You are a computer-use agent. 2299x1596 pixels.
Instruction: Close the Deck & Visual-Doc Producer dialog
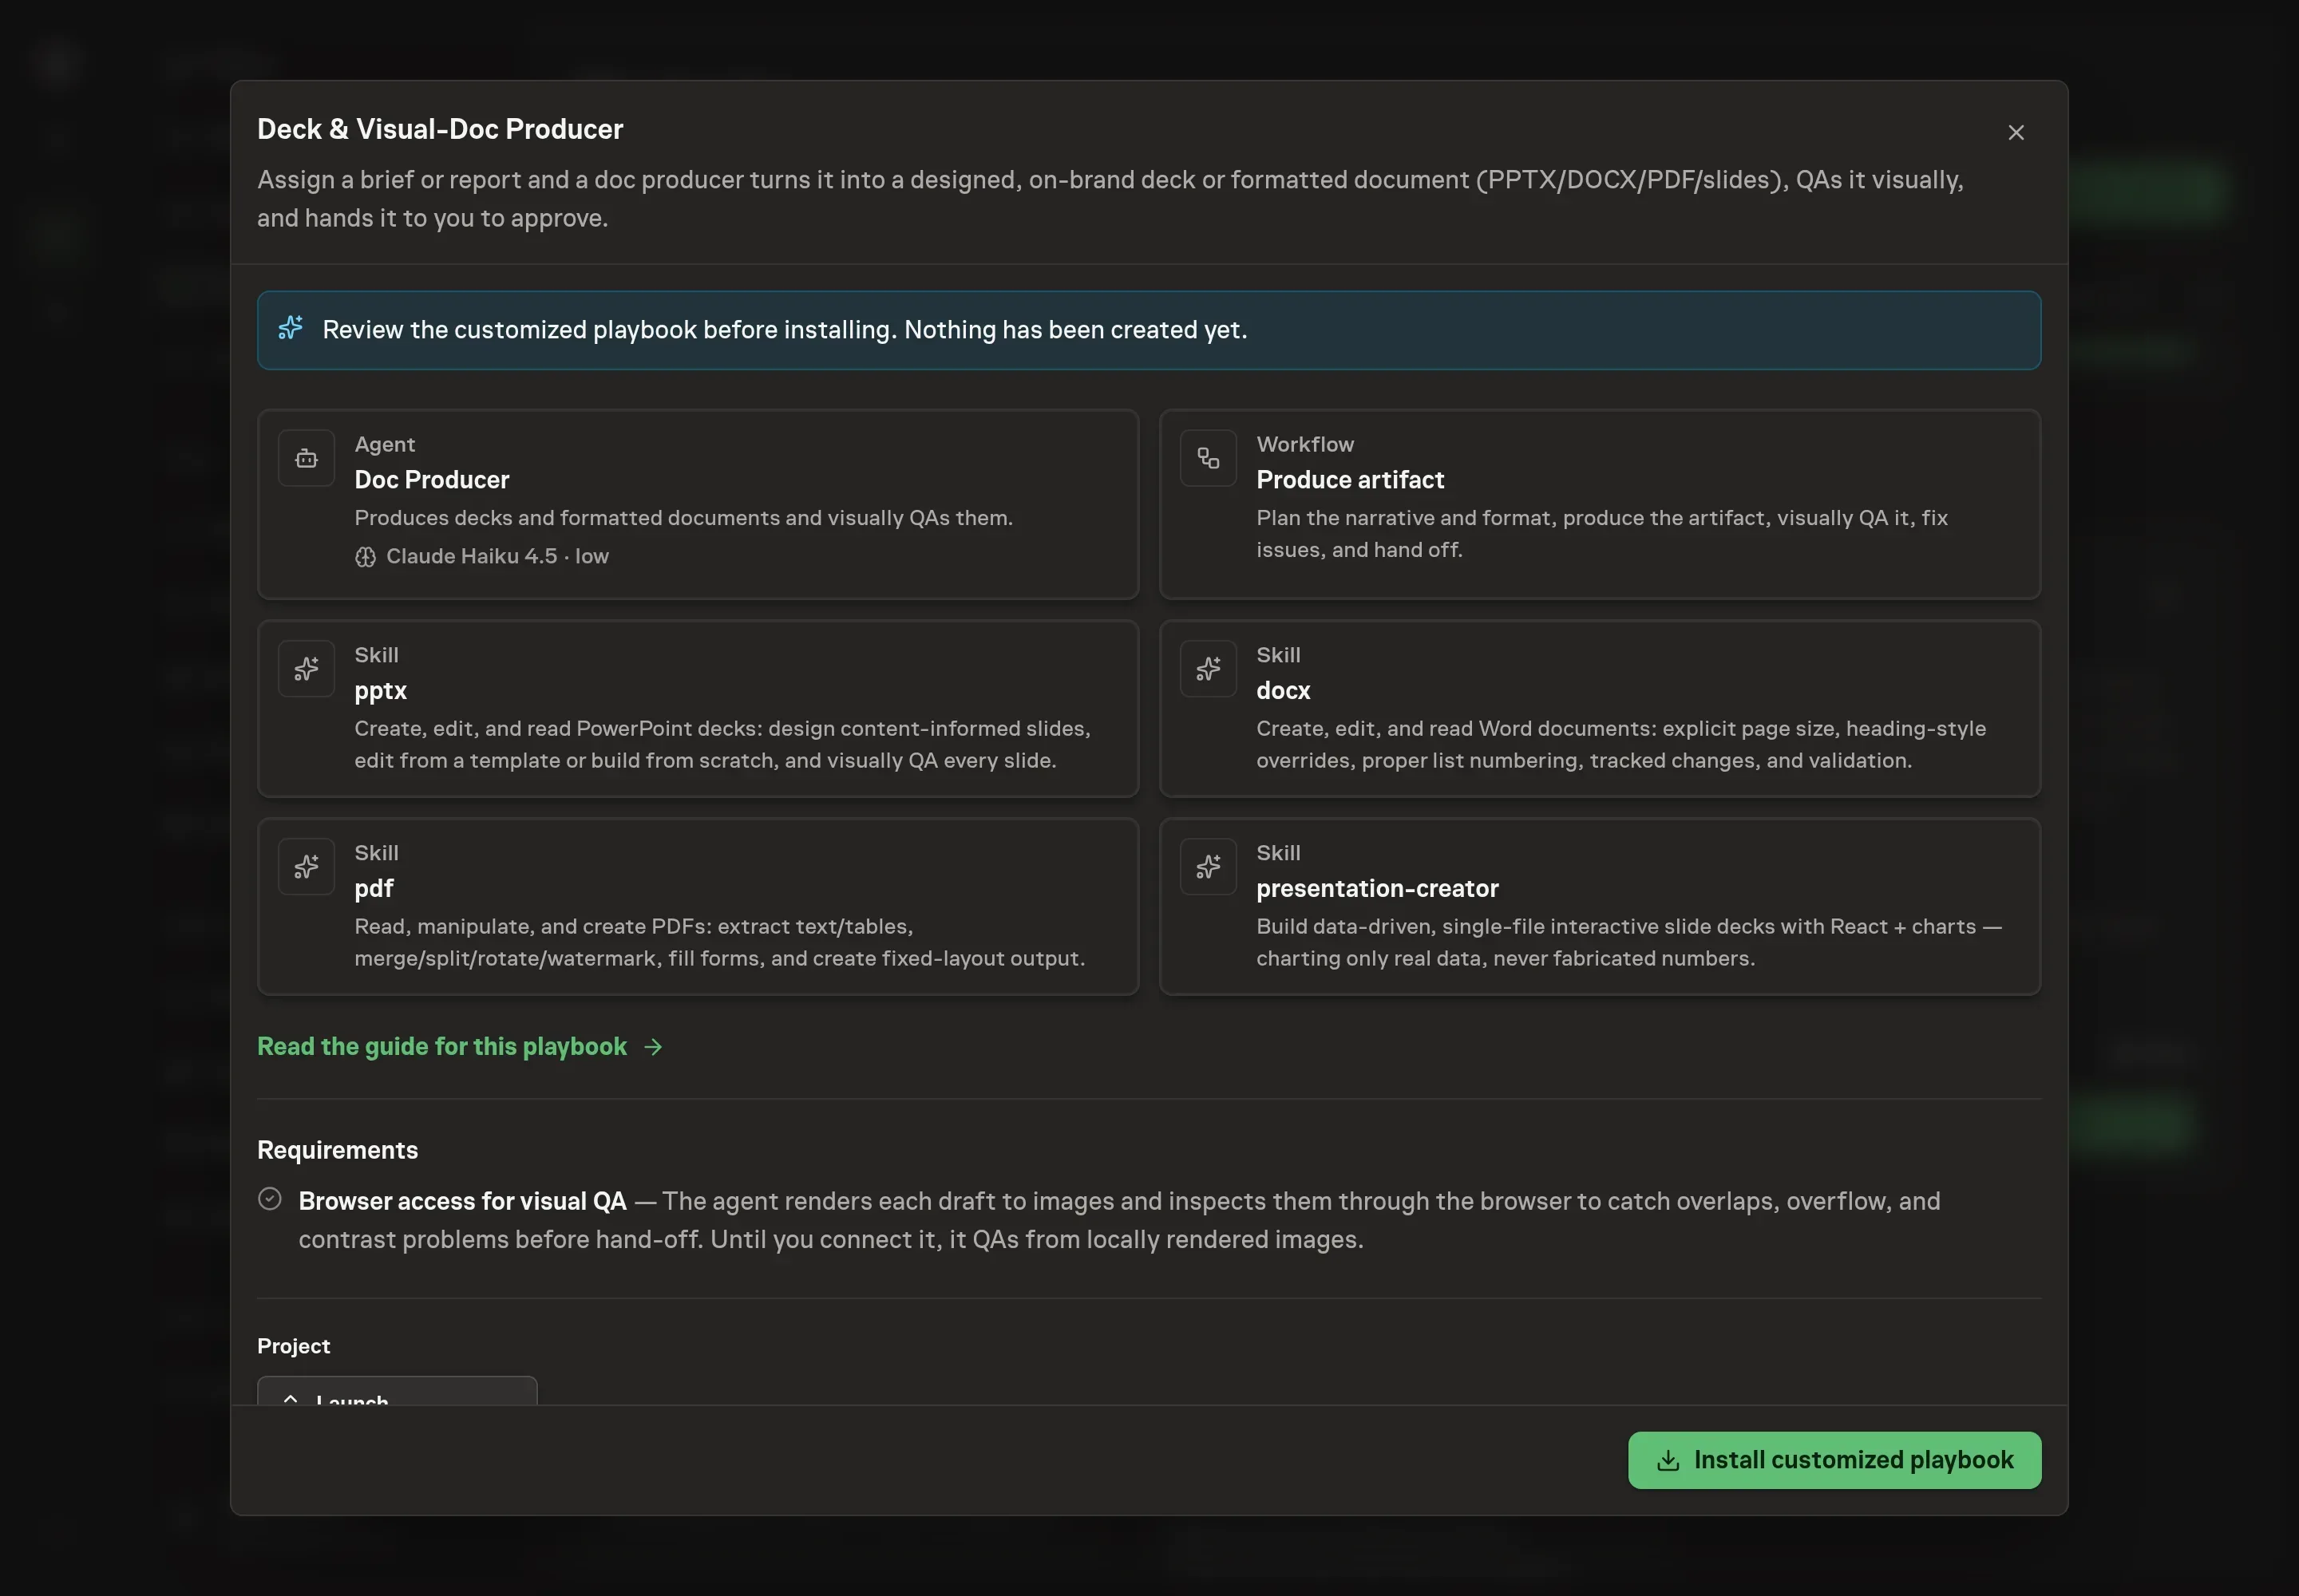click(x=2016, y=132)
